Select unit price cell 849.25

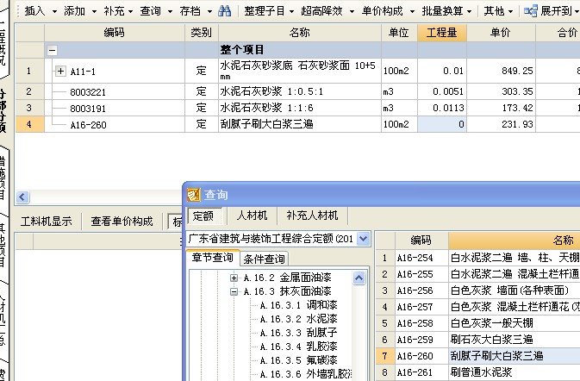click(501, 71)
